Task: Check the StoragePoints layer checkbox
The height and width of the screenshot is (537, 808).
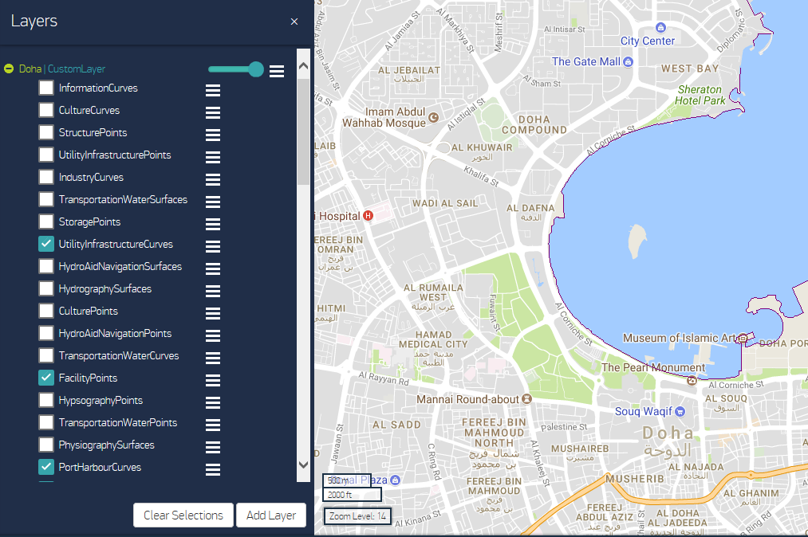Action: point(46,222)
